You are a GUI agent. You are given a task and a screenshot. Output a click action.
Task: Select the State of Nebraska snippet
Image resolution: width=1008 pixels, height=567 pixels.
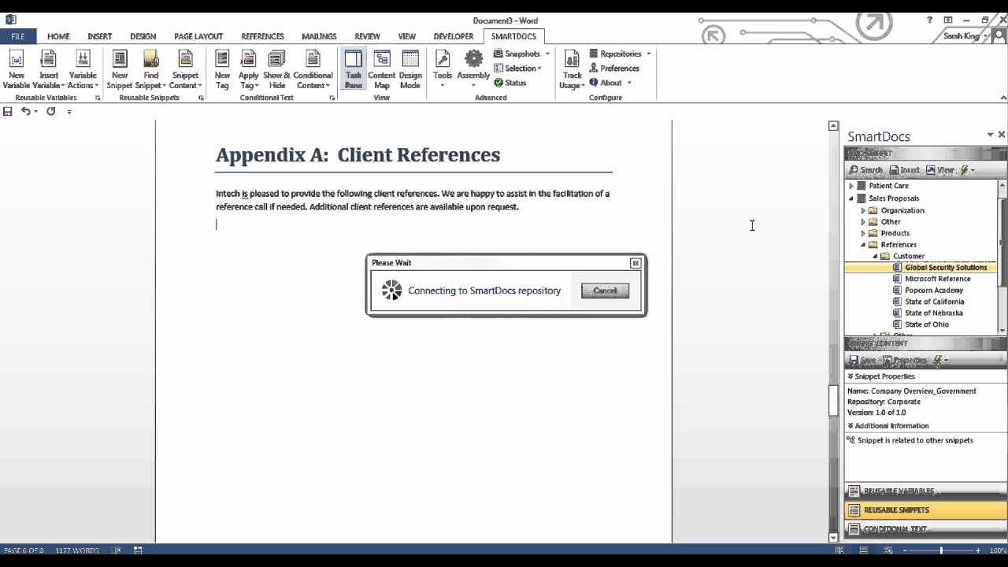point(933,313)
